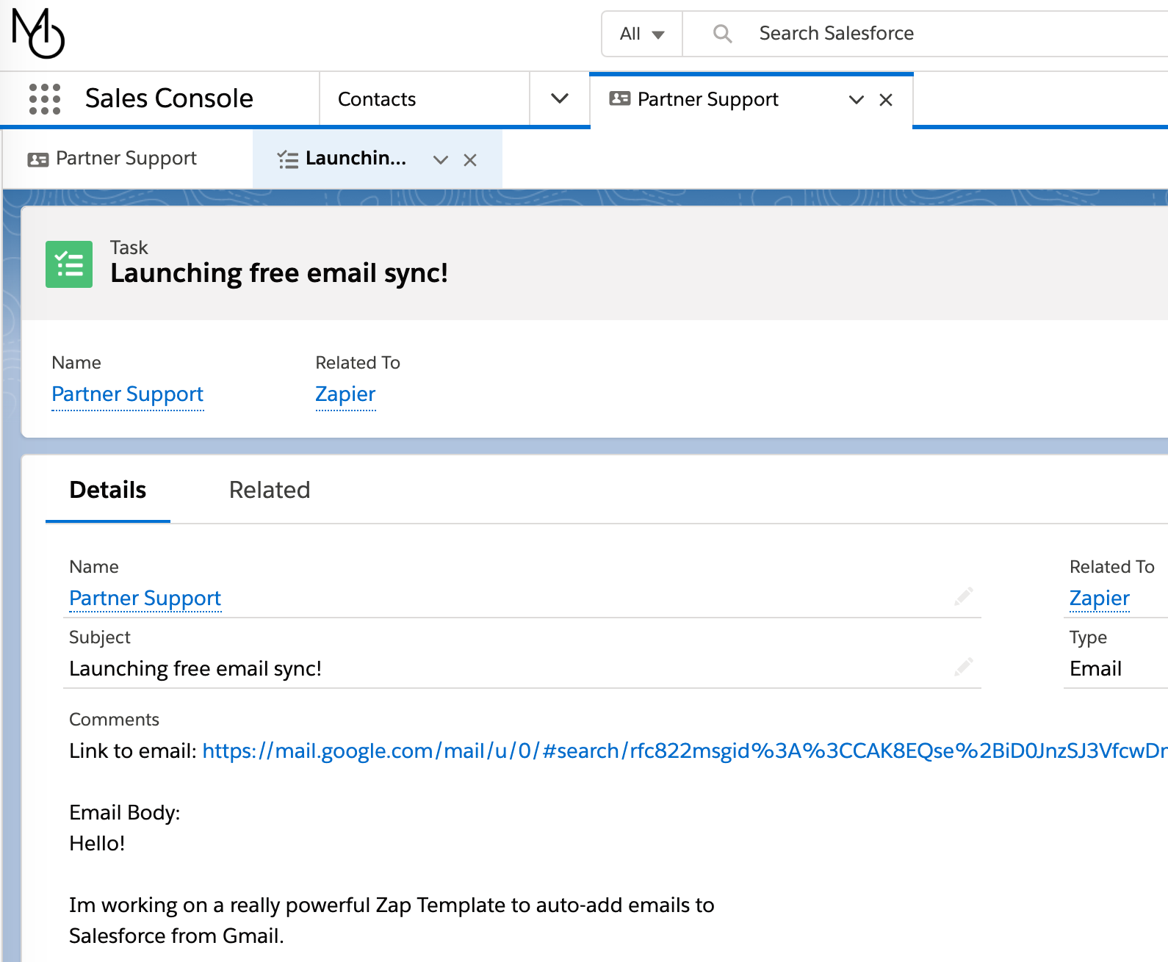
Task: Switch to the Details tab
Action: (108, 490)
